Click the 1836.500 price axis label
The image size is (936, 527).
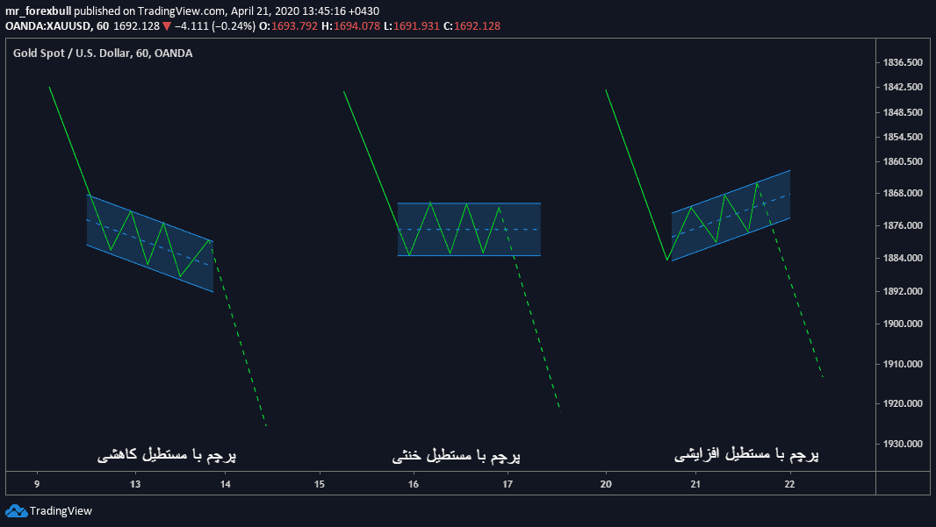[x=903, y=62]
